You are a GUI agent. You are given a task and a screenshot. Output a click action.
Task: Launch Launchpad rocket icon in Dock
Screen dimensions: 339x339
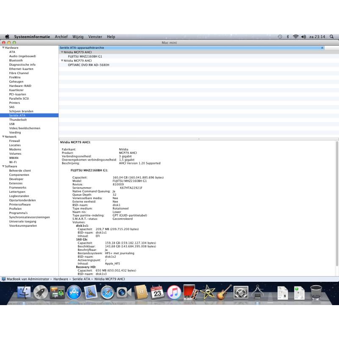pos(40,292)
